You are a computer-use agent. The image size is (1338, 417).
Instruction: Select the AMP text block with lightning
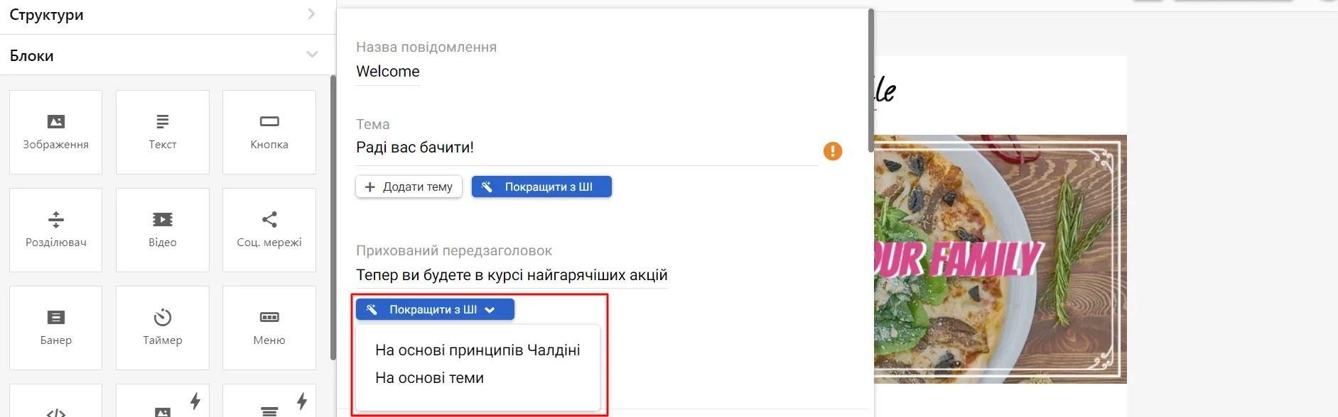pyautogui.click(x=269, y=401)
